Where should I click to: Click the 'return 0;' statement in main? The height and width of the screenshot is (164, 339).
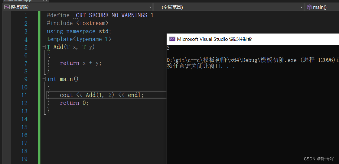click(74, 103)
